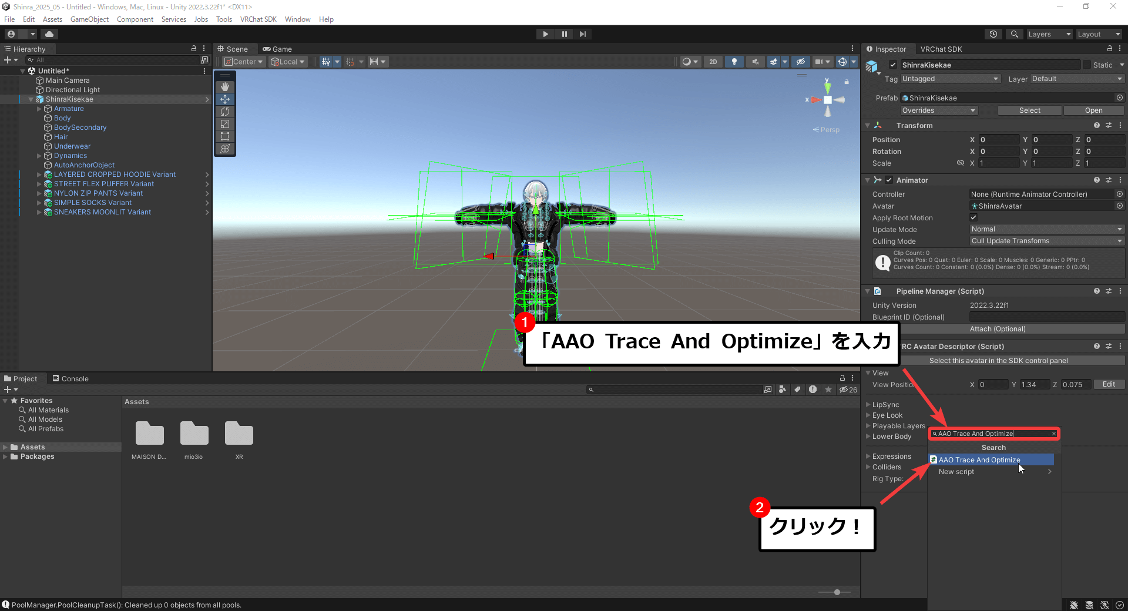This screenshot has height=611, width=1128.
Task: Switch to the Game tab
Action: point(277,49)
